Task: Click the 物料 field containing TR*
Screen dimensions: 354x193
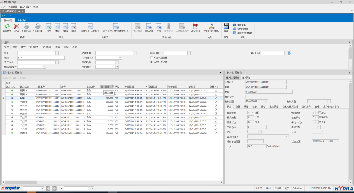Action: click(x=41, y=58)
